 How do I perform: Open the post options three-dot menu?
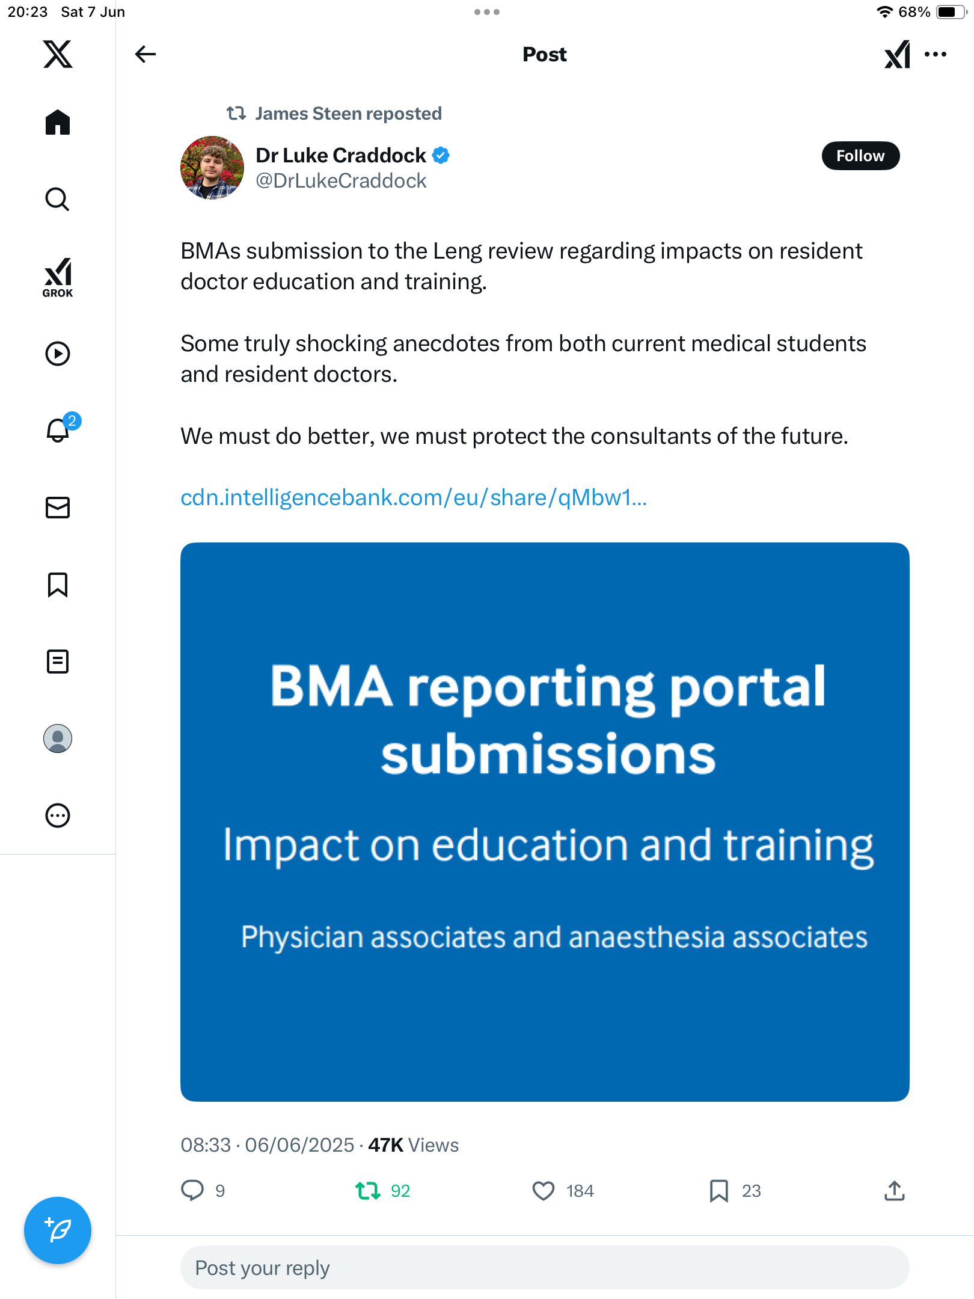[936, 54]
